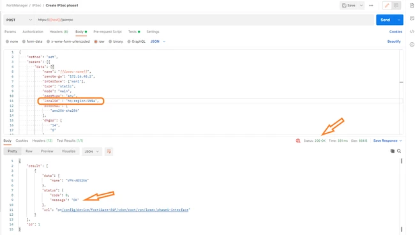Select the GraphQL body type
Image resolution: width=415 pixels, height=235 pixels.
point(136,42)
